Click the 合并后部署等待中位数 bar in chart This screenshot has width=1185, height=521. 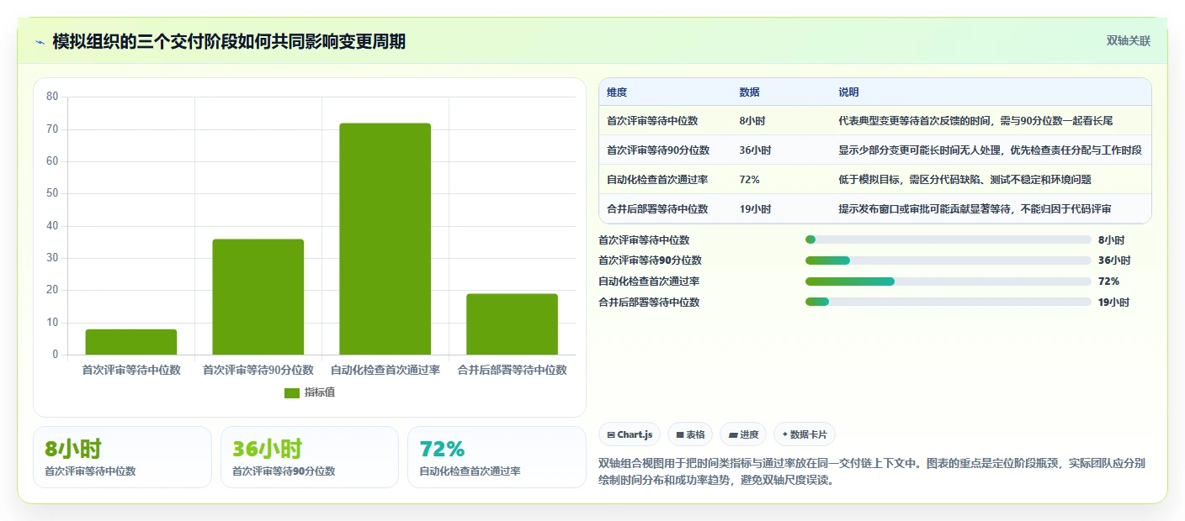point(512,324)
